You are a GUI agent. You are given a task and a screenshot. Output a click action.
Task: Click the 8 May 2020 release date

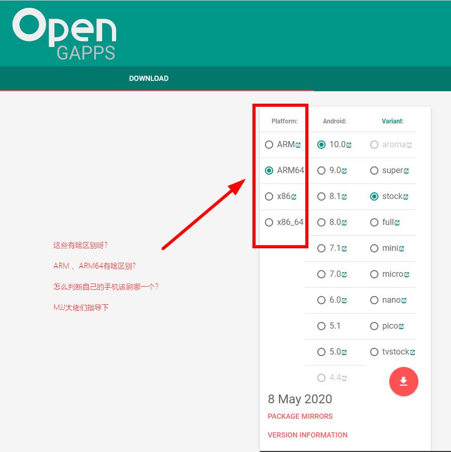[x=300, y=399]
